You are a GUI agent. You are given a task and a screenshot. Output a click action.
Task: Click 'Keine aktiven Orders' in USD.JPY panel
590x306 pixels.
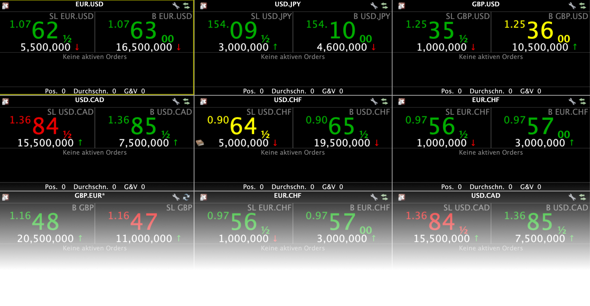pyautogui.click(x=293, y=57)
